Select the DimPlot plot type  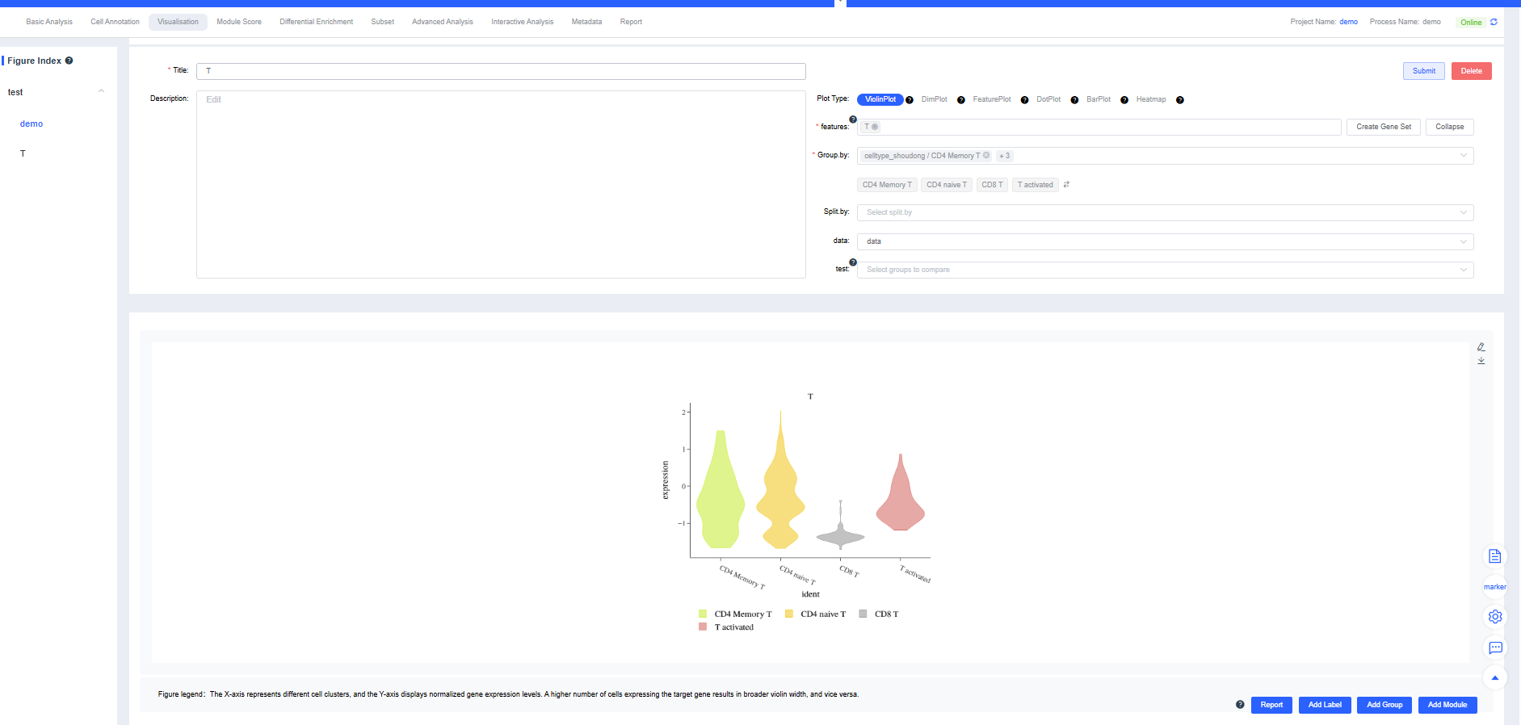coord(934,99)
